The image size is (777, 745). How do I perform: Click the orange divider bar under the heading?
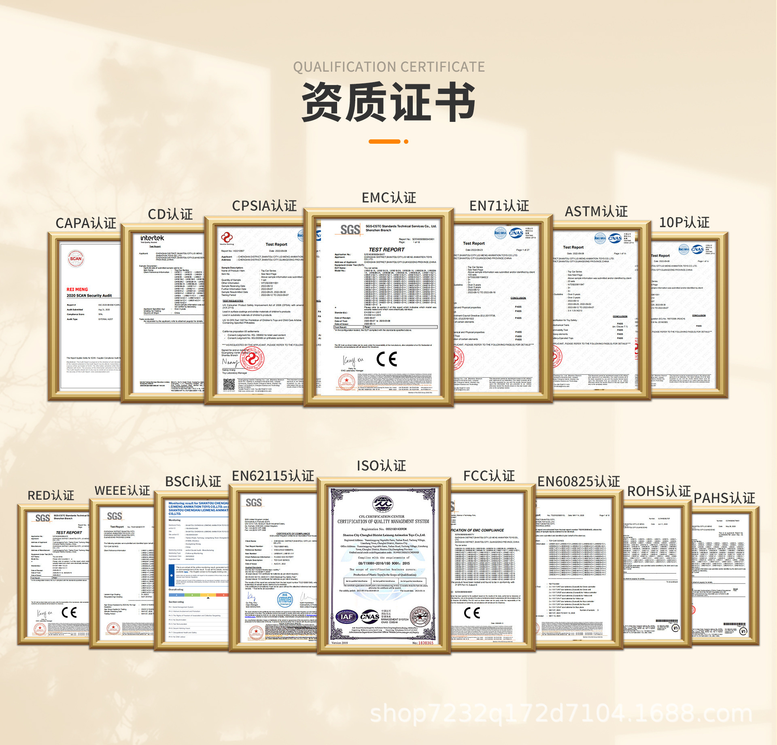(384, 141)
